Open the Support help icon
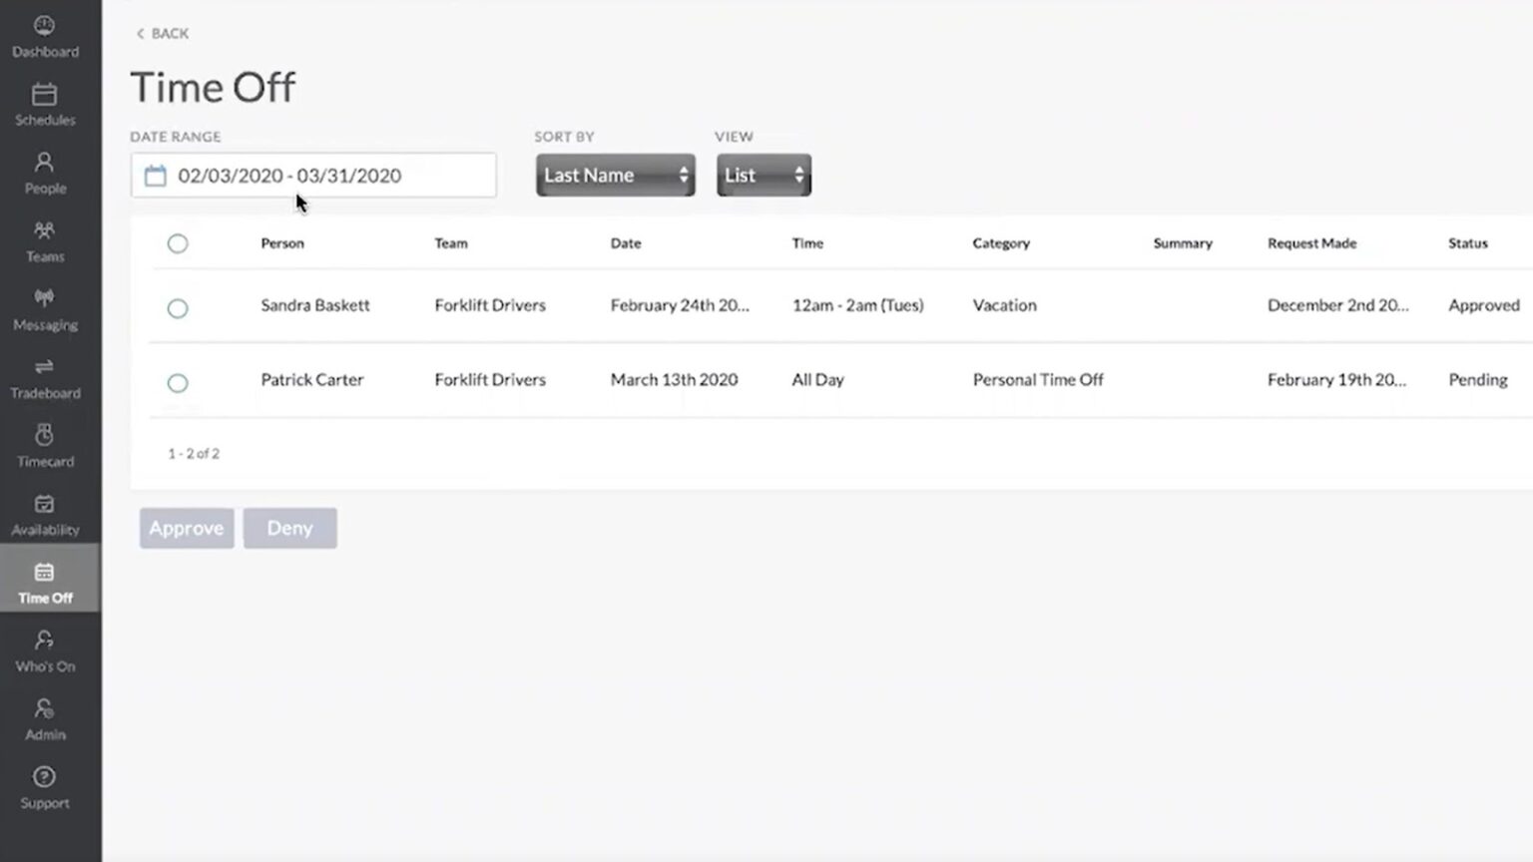The width and height of the screenshot is (1533, 862). point(44,777)
